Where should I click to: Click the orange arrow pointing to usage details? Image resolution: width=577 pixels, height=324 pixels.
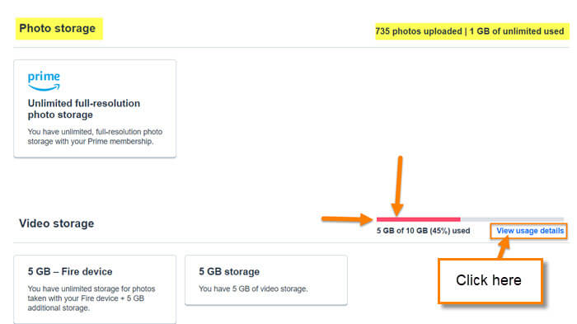[504, 247]
